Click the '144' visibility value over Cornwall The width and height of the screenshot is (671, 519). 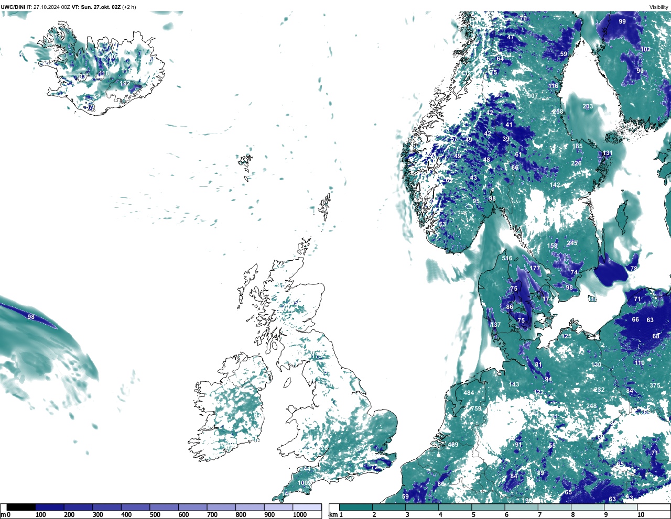[305, 469]
